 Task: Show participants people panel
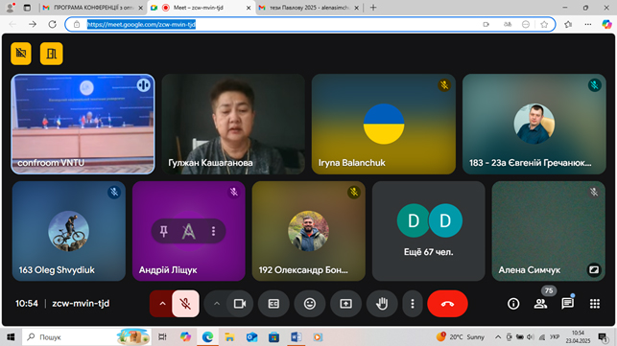pos(540,304)
